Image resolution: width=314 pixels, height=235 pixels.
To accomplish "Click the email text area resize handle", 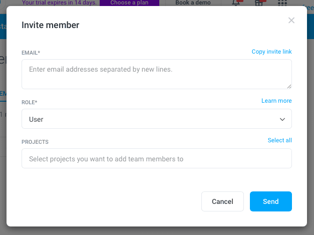I will coord(288,86).
